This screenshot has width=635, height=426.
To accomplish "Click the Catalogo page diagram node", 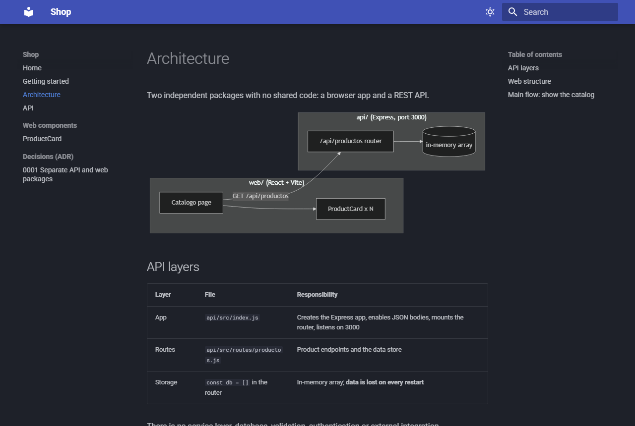I will tap(191, 203).
